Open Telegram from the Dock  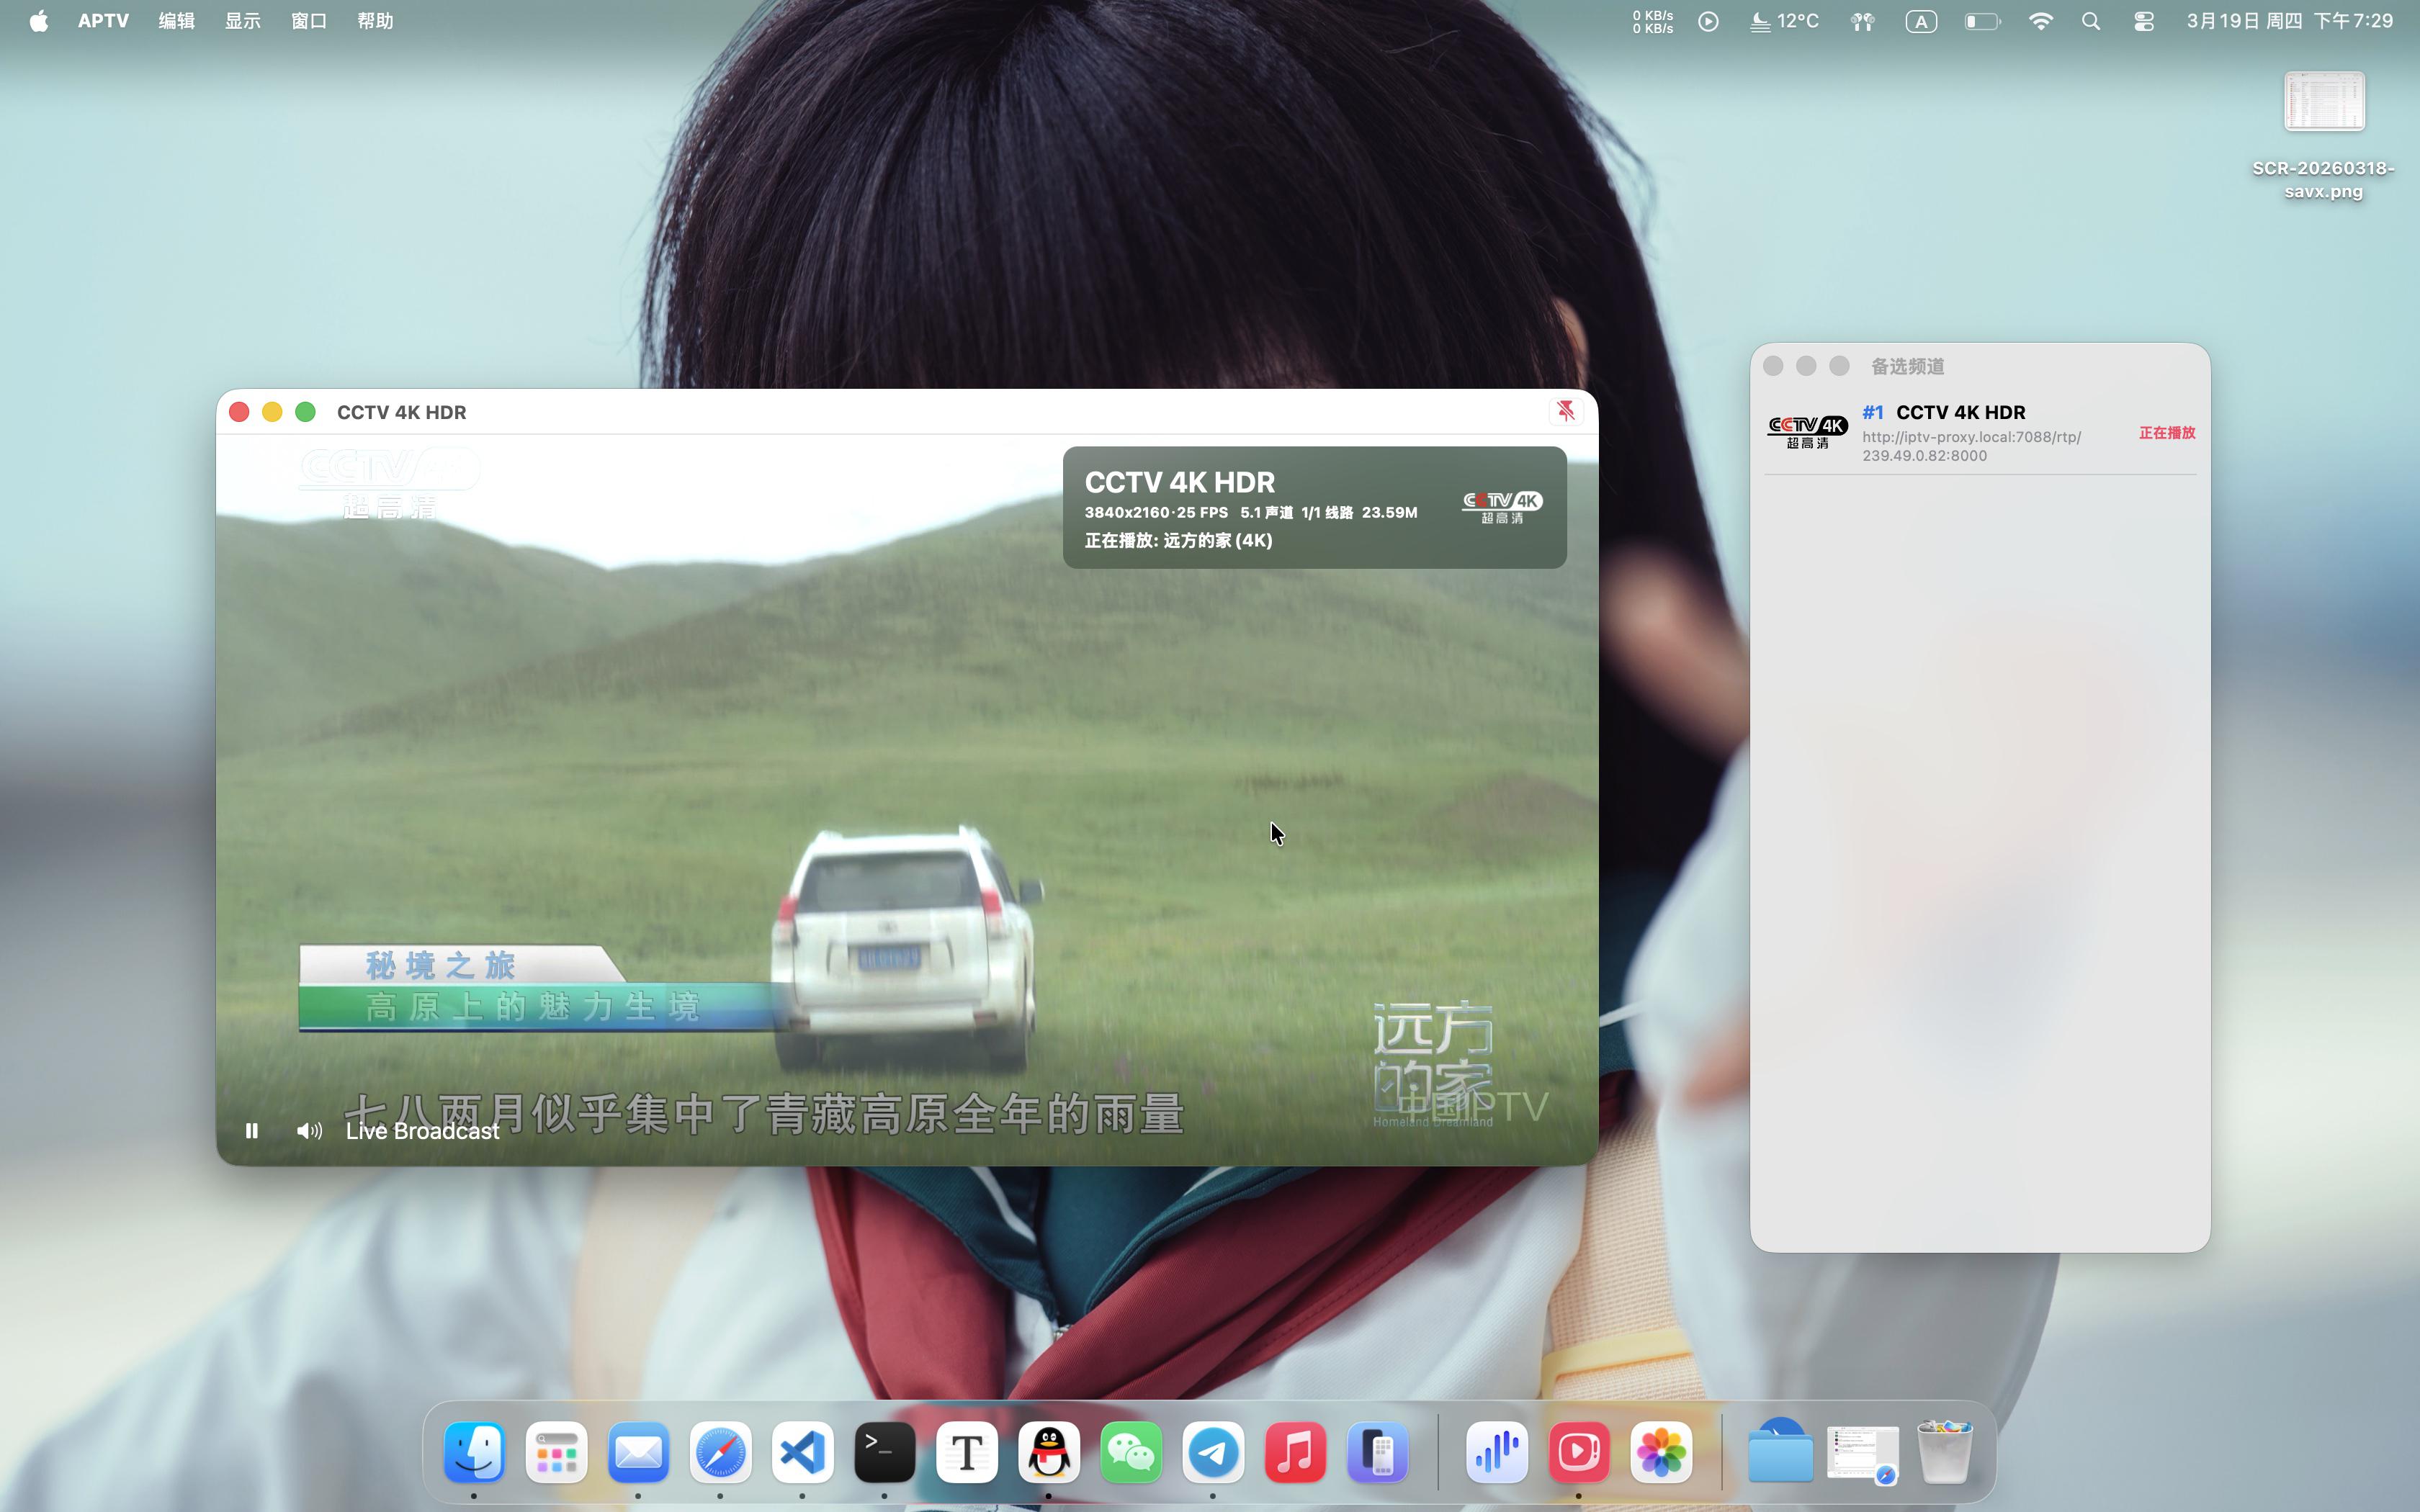1213,1452
